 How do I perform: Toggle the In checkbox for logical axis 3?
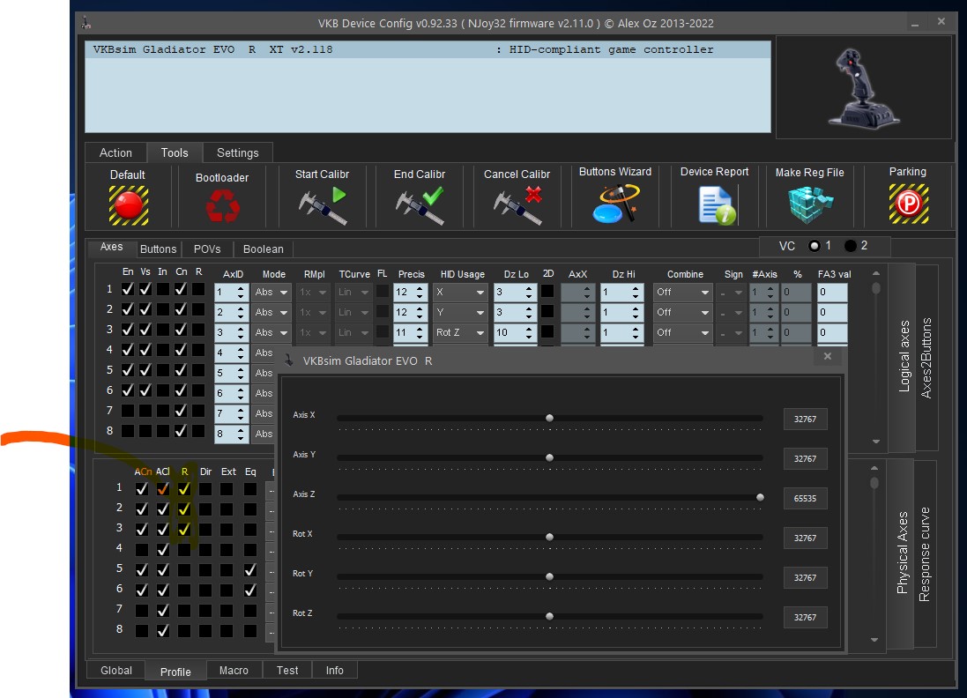[163, 330]
